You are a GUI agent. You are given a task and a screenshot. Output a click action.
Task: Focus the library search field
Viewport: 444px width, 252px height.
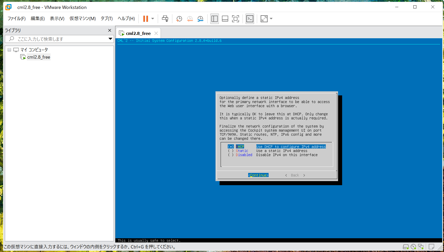coord(59,39)
